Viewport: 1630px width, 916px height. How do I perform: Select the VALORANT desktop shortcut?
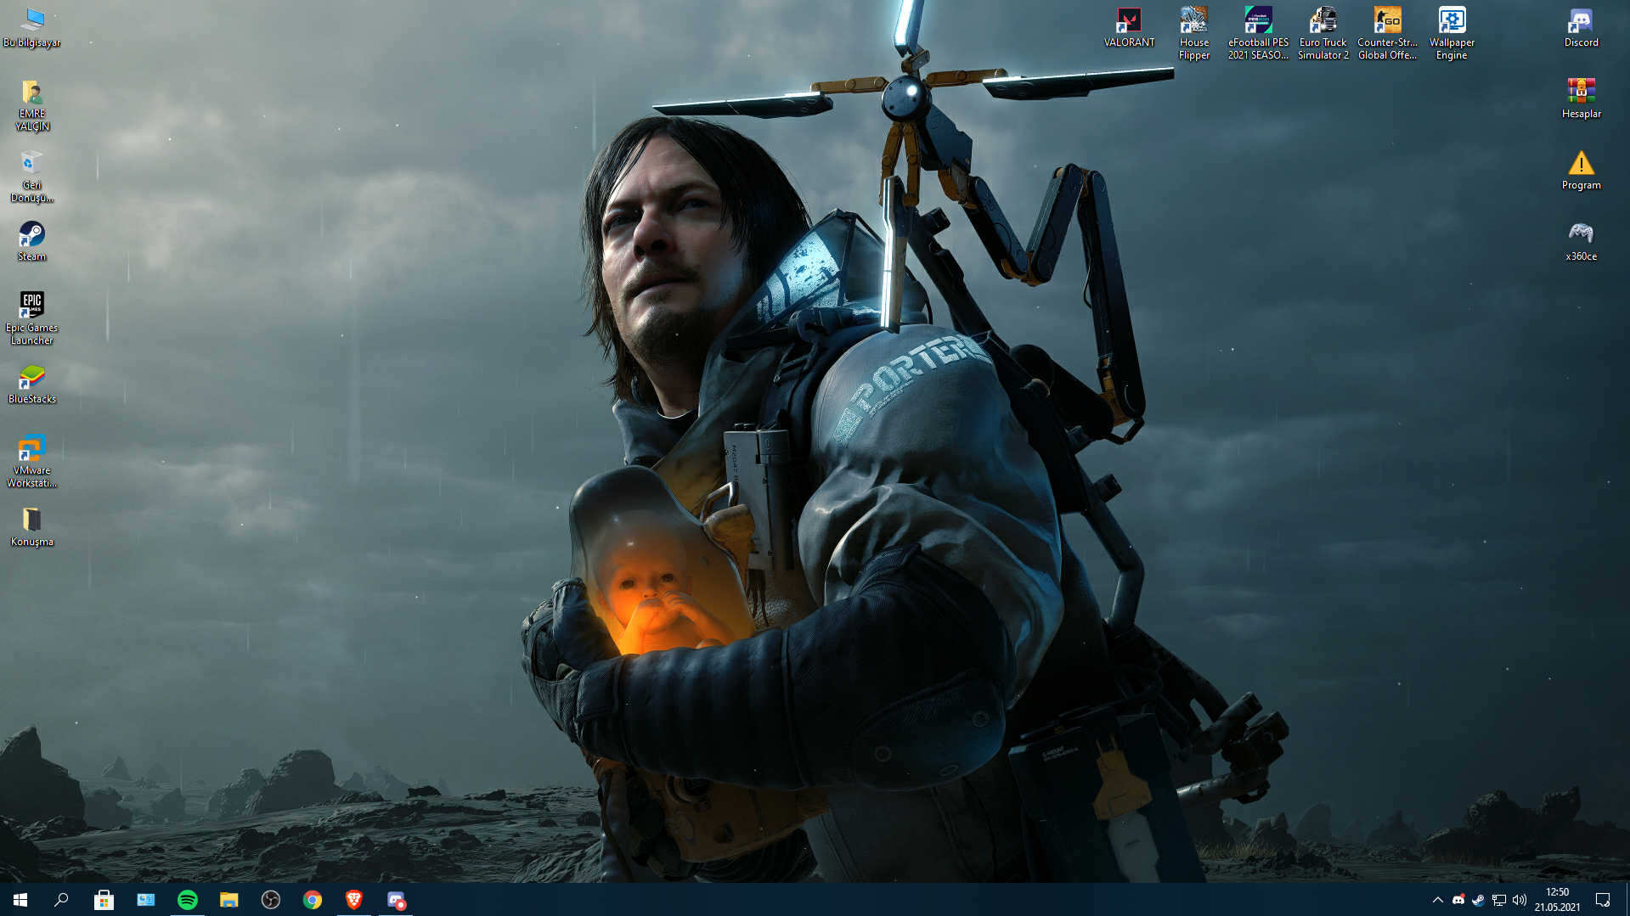1129,28
